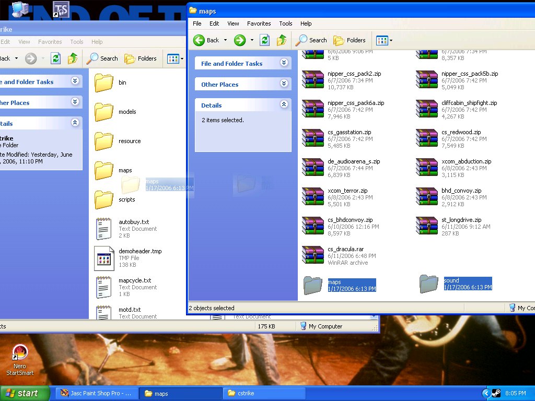This screenshot has height=401, width=535.
Task: Click the Windows start button
Action: pos(25,393)
